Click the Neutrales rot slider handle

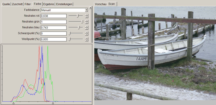click(77, 16)
